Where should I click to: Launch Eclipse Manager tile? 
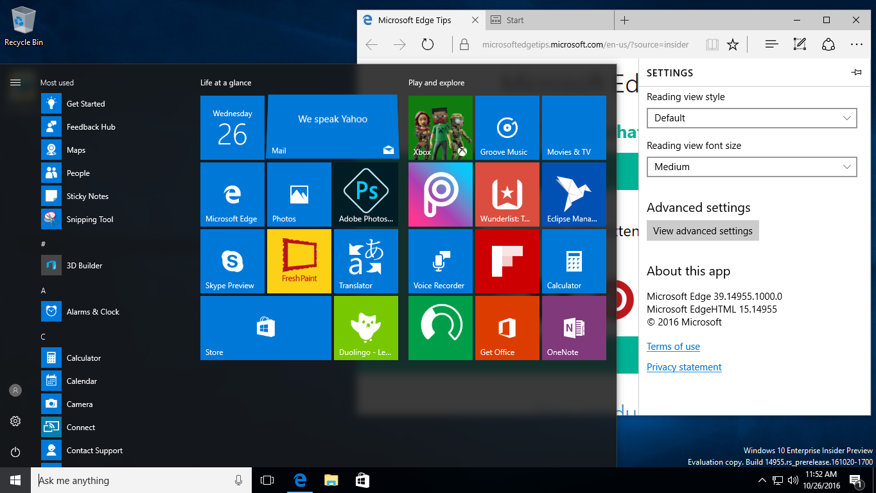coord(574,195)
